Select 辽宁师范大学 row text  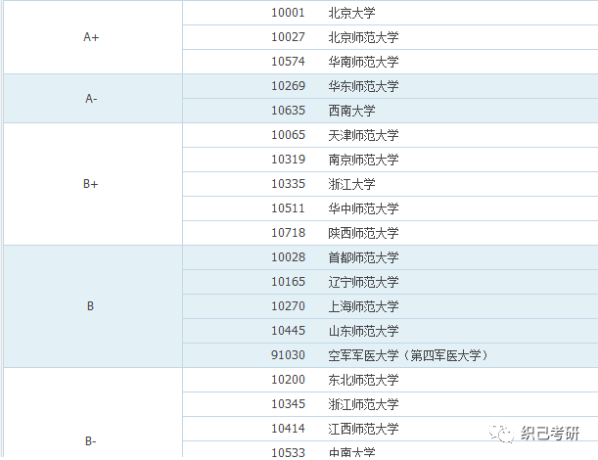363,282
